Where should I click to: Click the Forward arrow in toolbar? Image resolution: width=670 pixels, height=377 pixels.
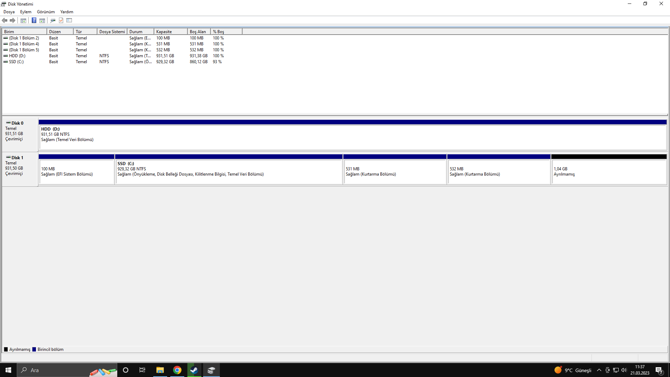click(13, 21)
